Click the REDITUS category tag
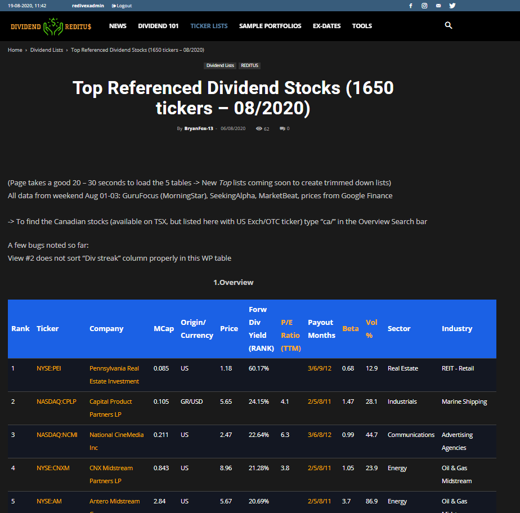The image size is (520, 513). tap(249, 65)
